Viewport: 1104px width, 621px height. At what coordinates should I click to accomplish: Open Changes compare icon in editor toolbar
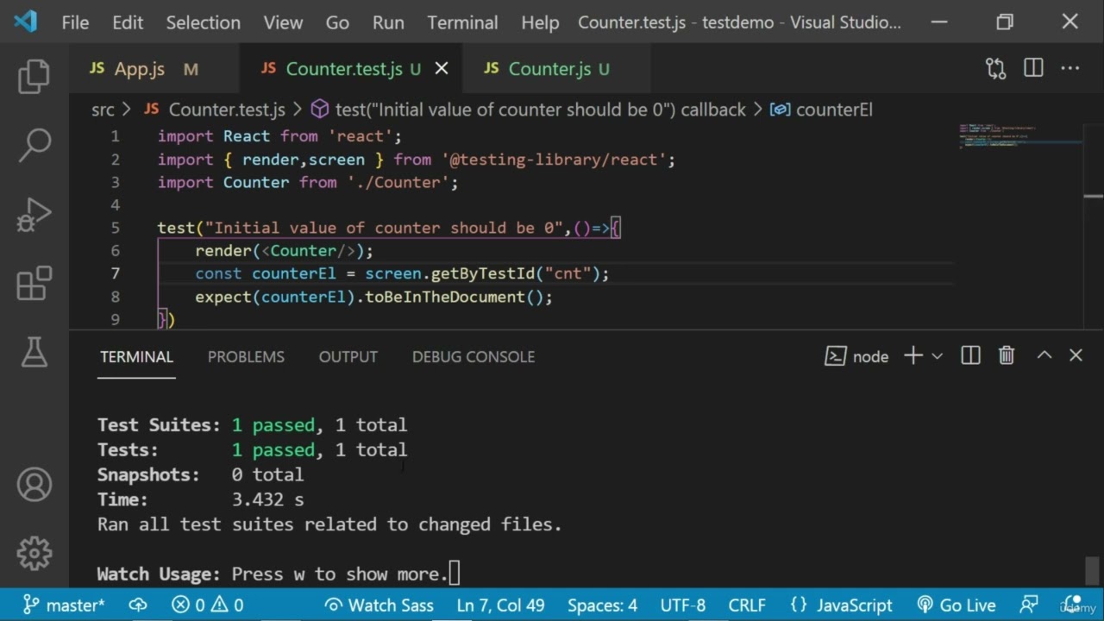pyautogui.click(x=995, y=68)
